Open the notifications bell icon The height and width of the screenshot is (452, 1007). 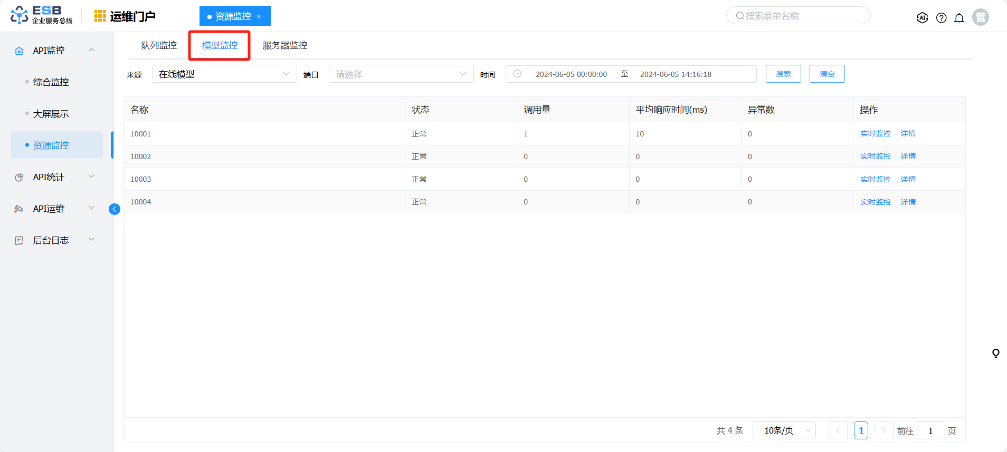[x=959, y=18]
